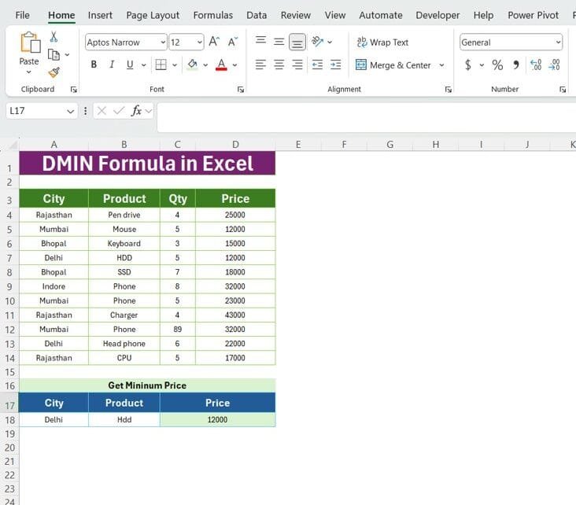Click the Copy icon in Clipboard
Viewport: 576px width, 505px height.
tap(54, 55)
